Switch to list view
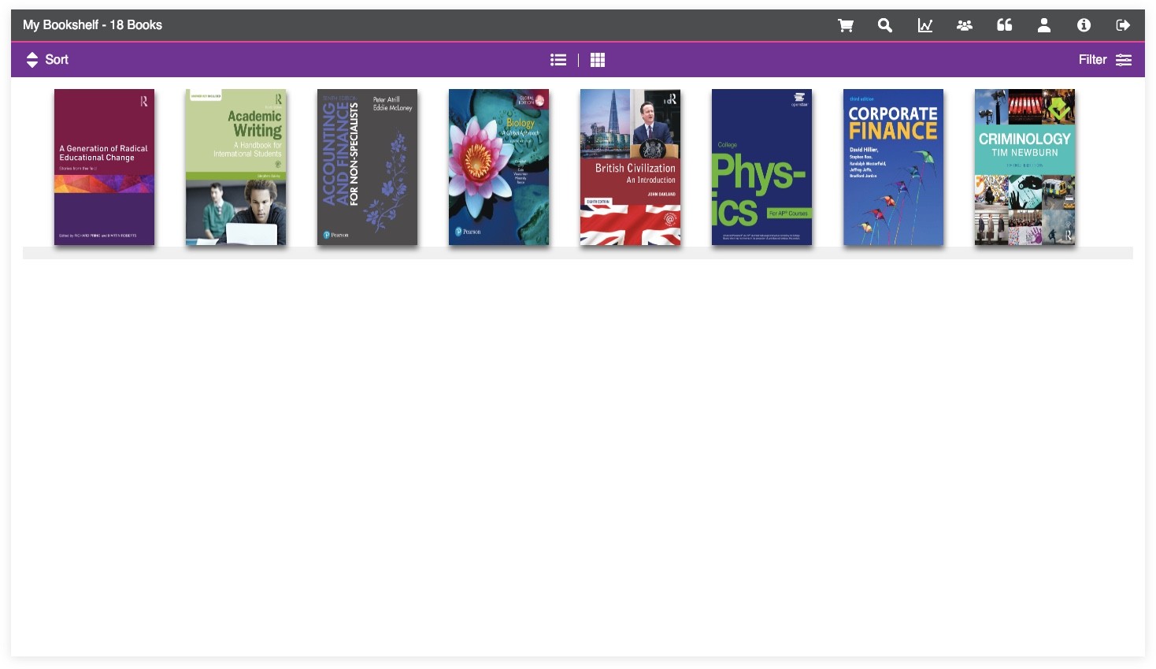Viewport: 1156px width, 669px height. point(558,60)
